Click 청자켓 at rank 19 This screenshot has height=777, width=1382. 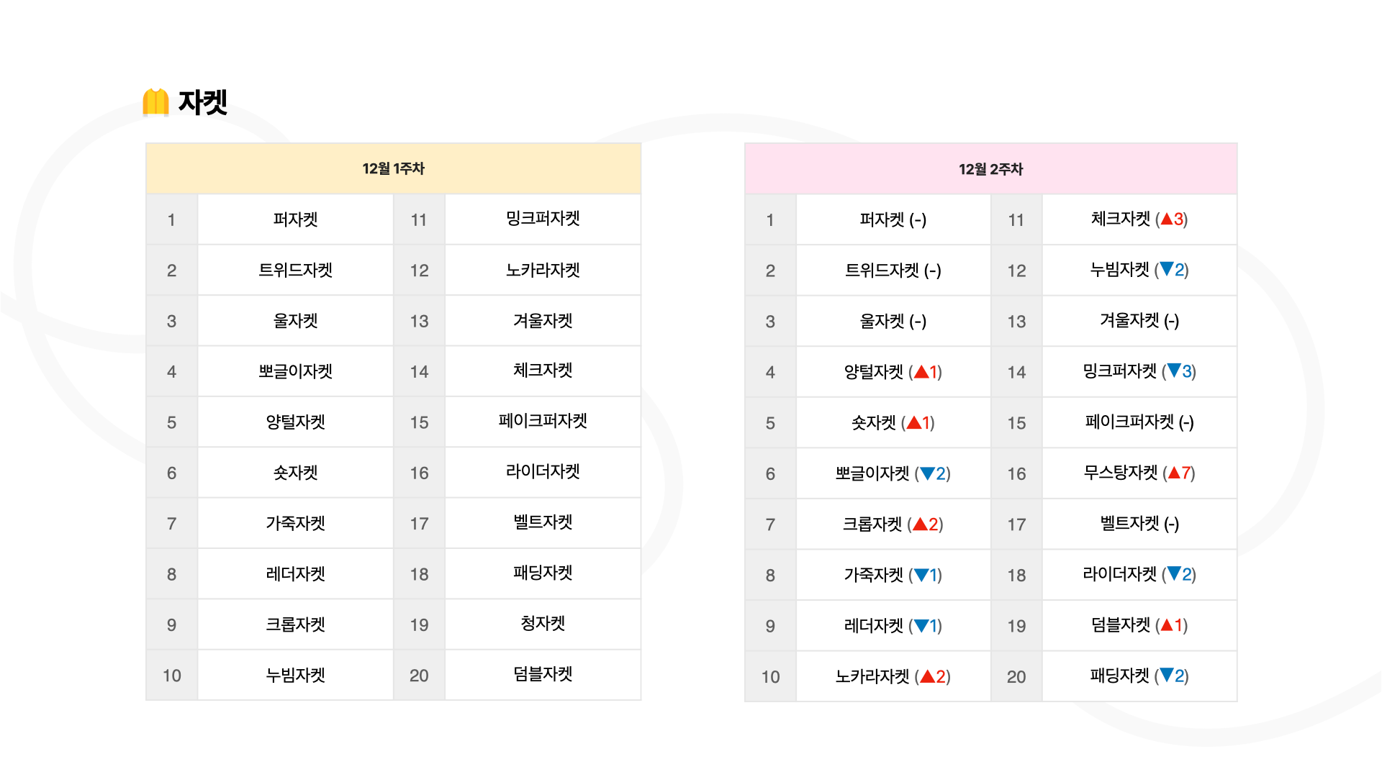[x=543, y=623]
